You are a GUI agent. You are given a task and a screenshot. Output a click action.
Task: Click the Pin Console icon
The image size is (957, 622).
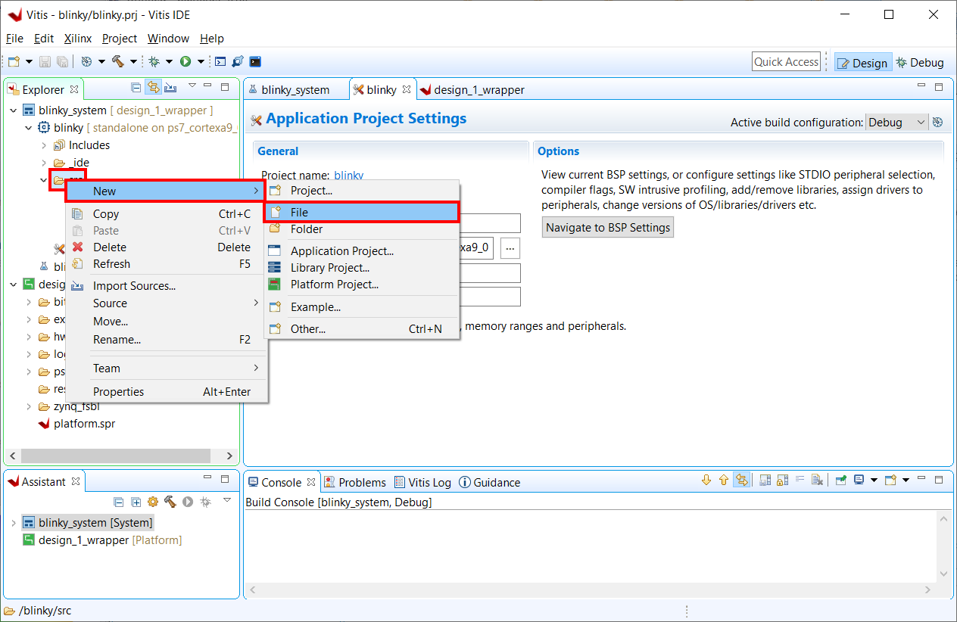click(840, 480)
